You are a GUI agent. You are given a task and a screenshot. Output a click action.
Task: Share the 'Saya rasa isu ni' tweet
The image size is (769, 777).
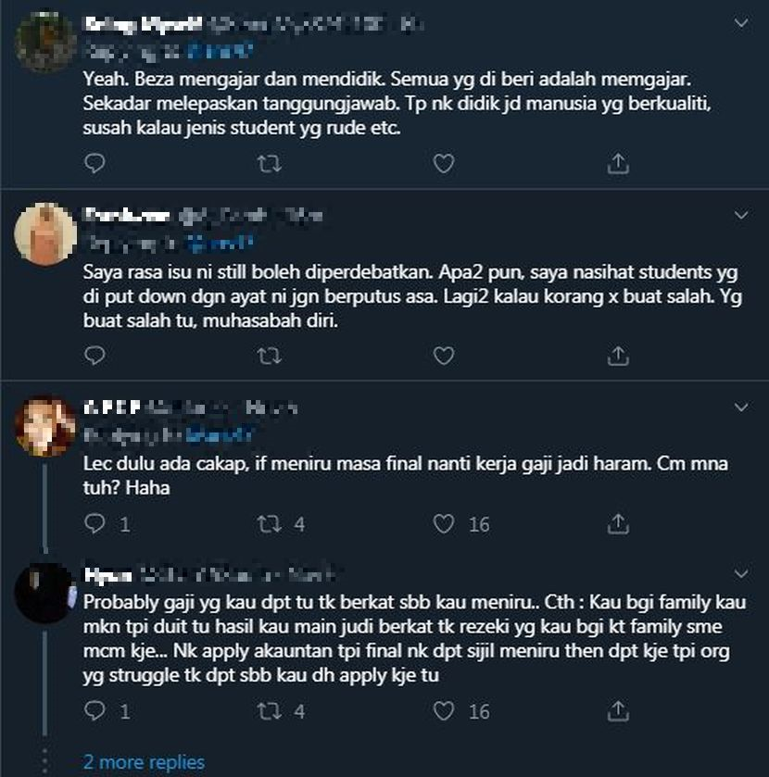point(618,356)
